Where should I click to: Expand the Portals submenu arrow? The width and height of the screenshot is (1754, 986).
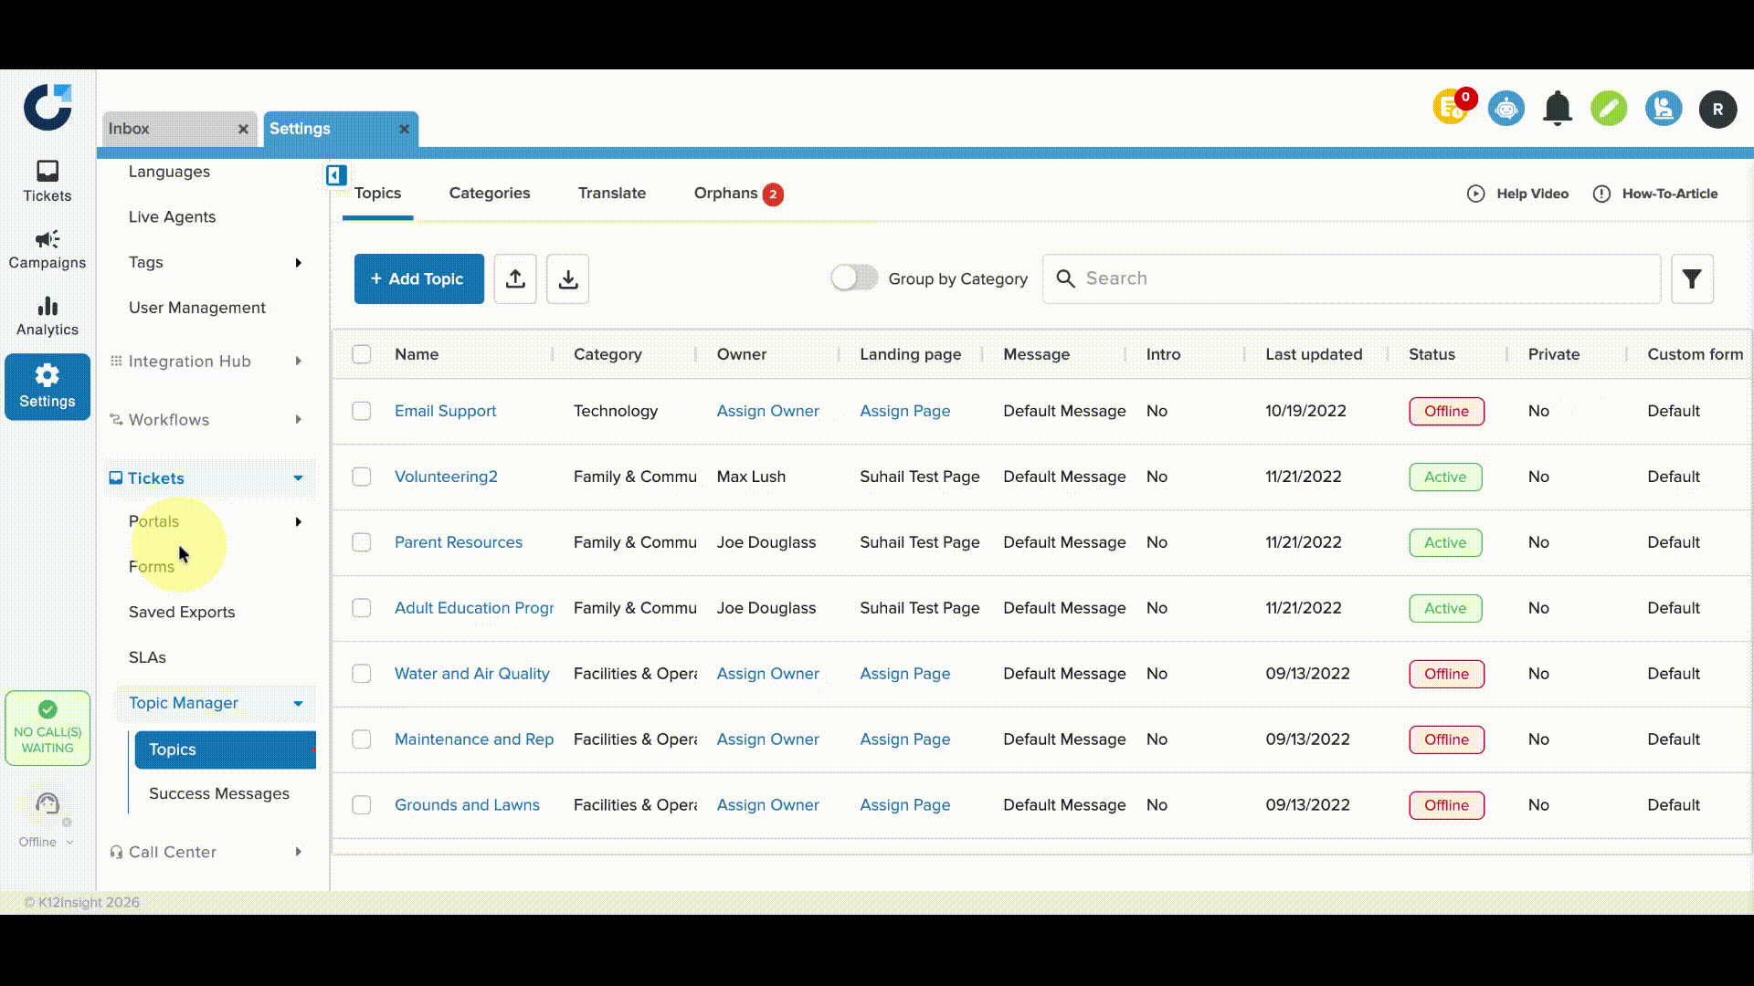pyautogui.click(x=298, y=521)
